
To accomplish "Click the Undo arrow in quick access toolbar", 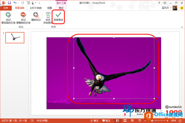I will (x=15, y=3).
